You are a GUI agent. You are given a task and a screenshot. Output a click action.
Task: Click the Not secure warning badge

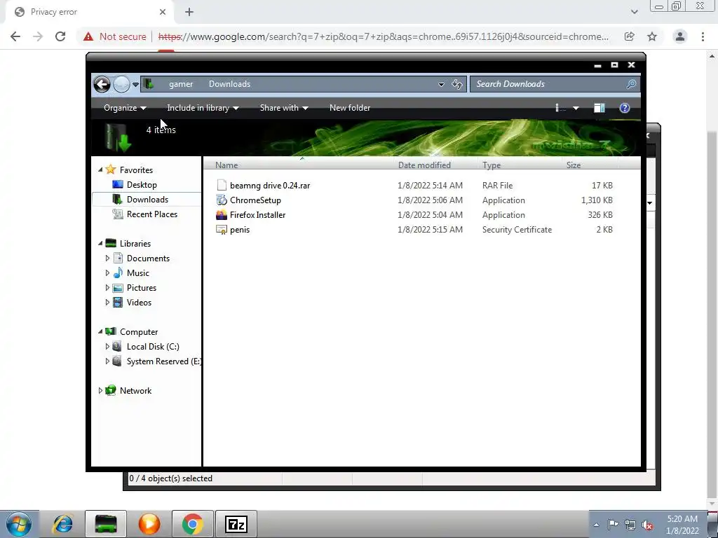click(115, 36)
